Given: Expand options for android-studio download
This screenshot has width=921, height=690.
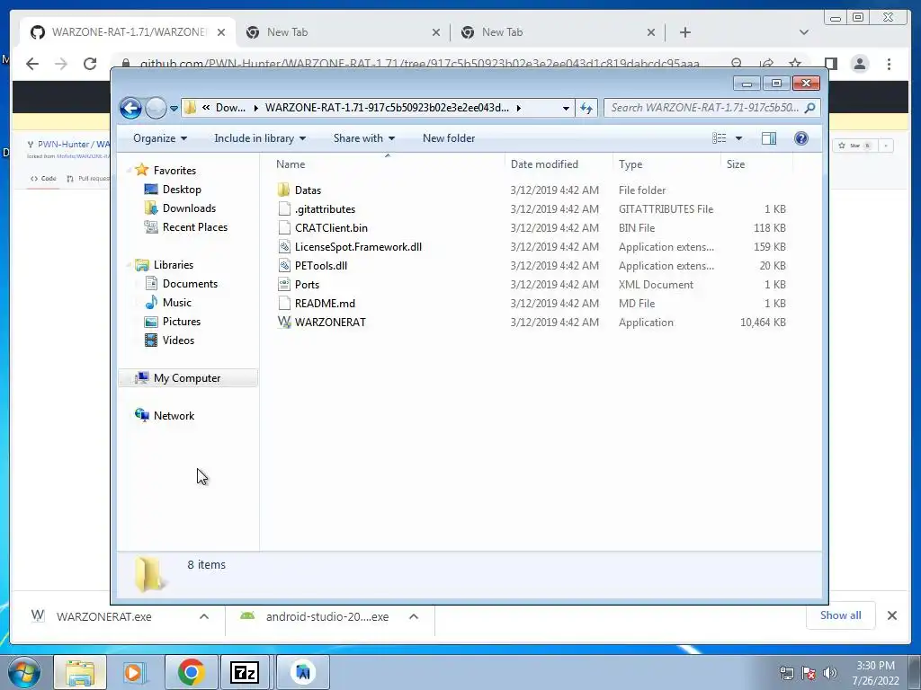Looking at the screenshot, I should click(414, 616).
